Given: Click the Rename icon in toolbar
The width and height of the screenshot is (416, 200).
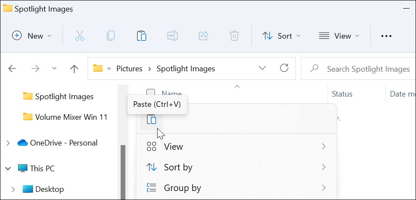Looking at the screenshot, I should pos(173,36).
